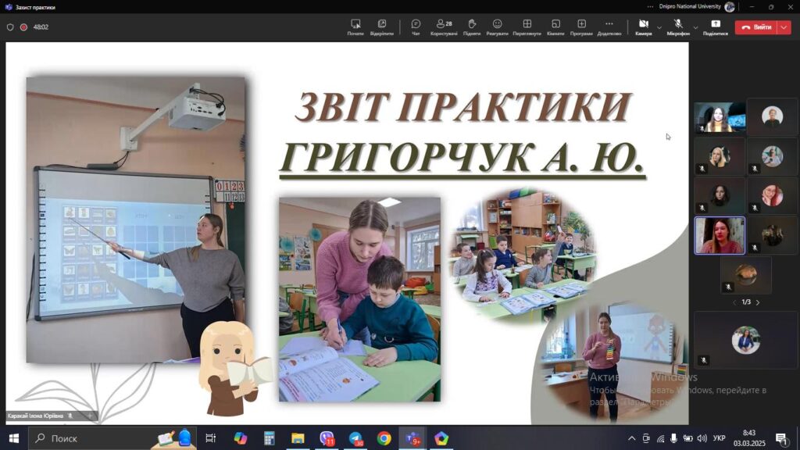Click the taskbar Поиск search box
The height and width of the screenshot is (450, 800).
pos(112,438)
